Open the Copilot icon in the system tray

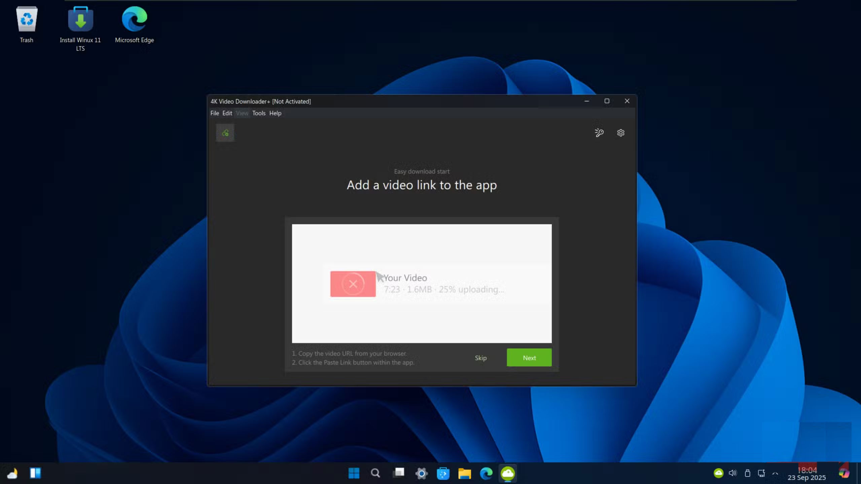tap(845, 473)
